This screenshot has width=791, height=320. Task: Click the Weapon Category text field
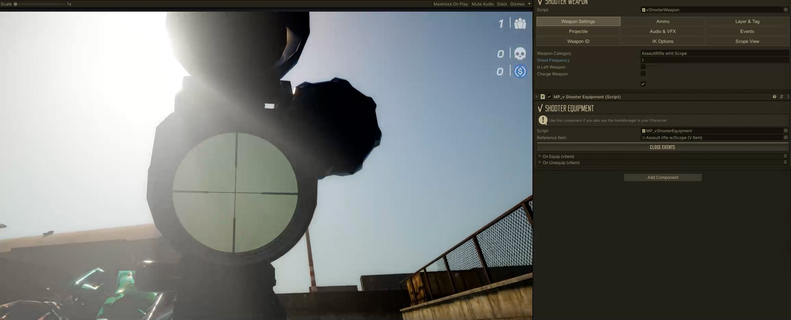[x=715, y=53]
